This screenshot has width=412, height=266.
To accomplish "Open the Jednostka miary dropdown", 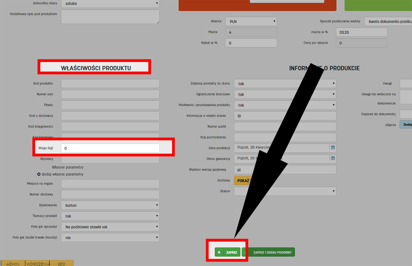I will point(110,3).
